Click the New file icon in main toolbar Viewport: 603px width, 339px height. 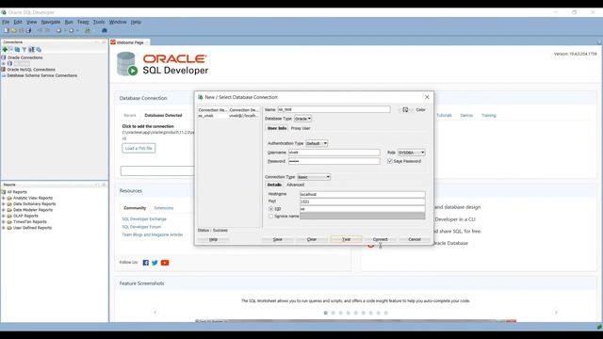click(7, 30)
